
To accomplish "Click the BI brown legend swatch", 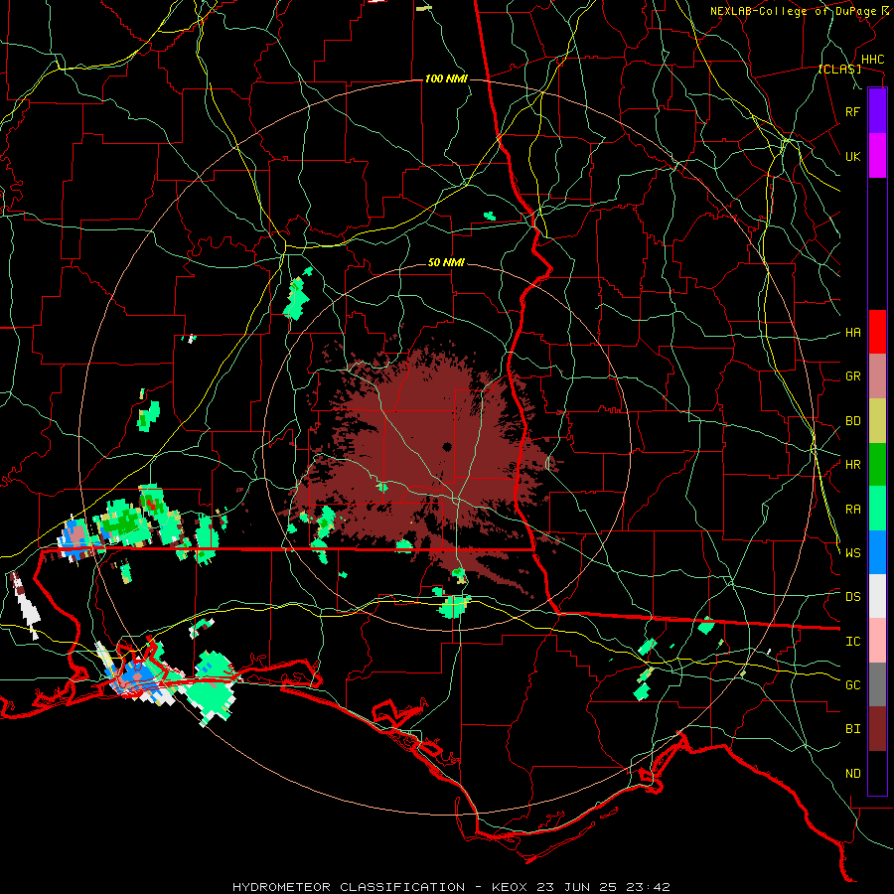I will tap(877, 729).
